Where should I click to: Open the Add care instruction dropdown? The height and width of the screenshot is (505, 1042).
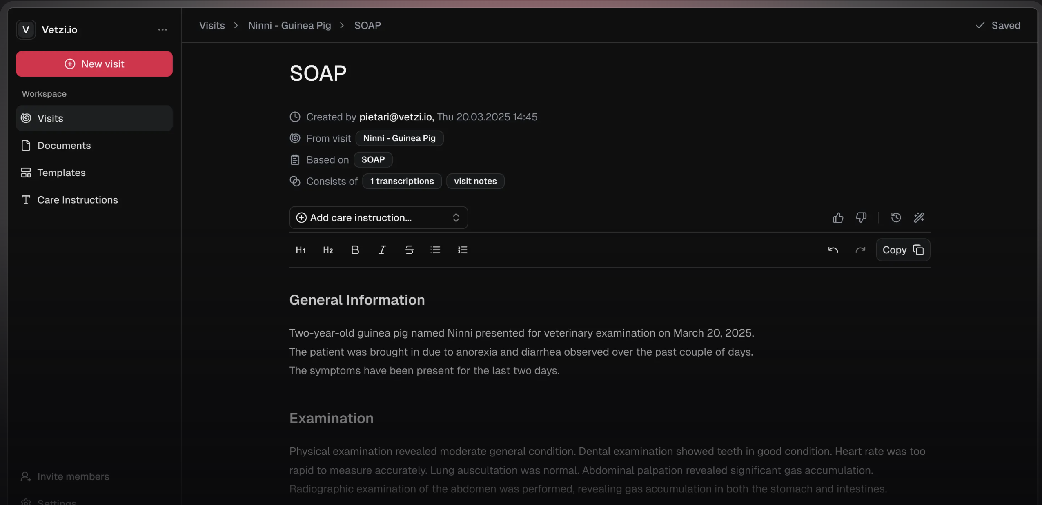point(378,217)
